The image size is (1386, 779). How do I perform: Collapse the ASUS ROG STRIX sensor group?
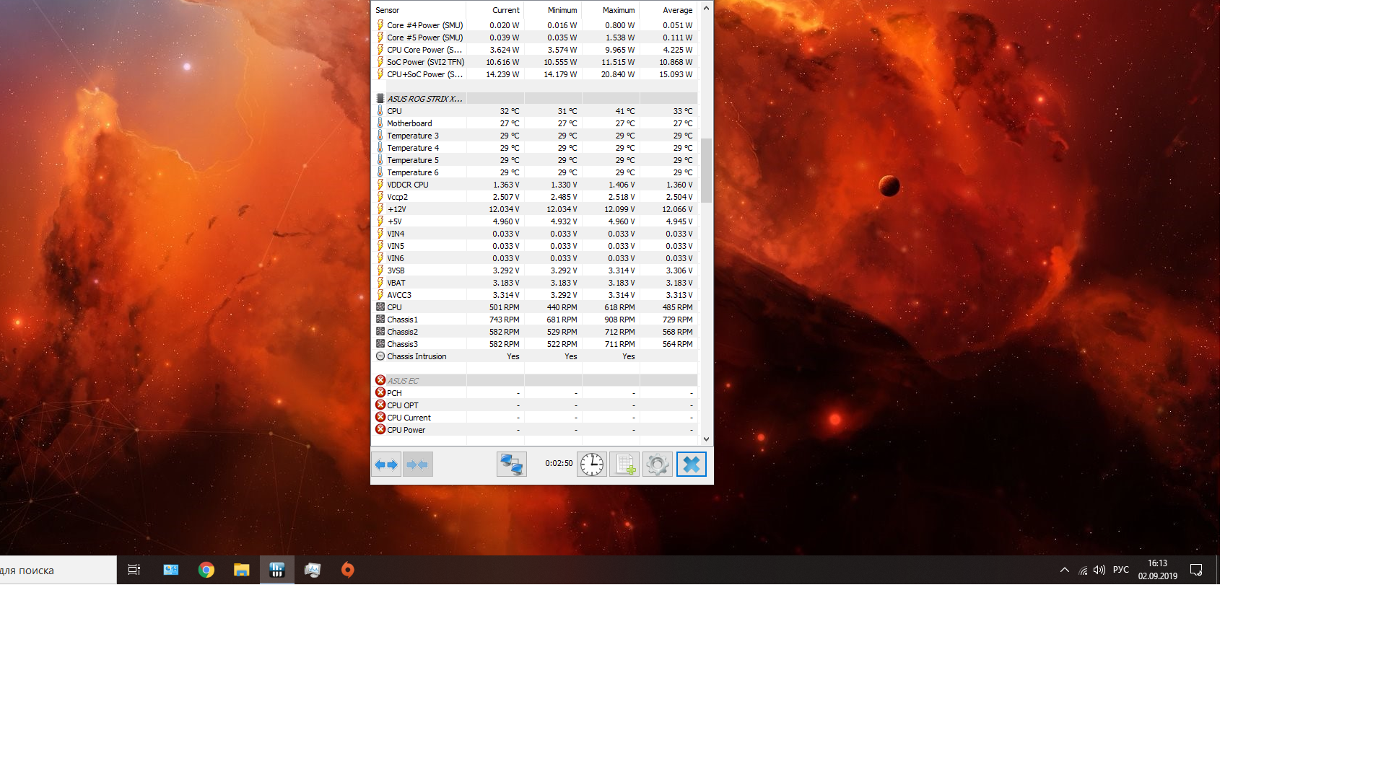point(424,99)
